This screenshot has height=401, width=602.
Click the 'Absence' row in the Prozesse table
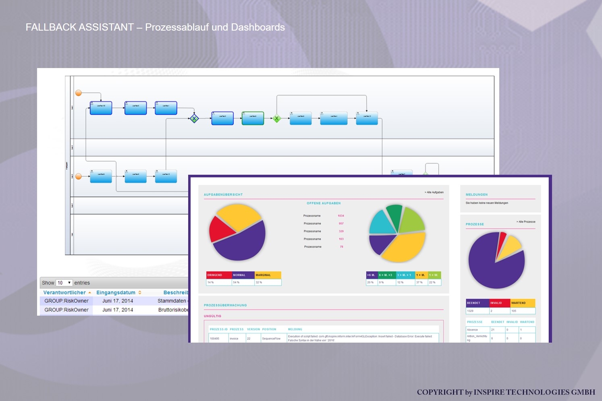pyautogui.click(x=500, y=330)
